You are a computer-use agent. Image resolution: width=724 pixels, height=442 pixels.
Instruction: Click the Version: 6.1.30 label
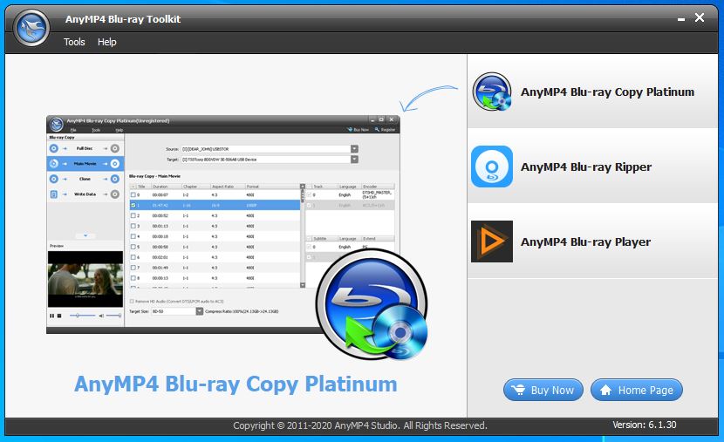[644, 425]
